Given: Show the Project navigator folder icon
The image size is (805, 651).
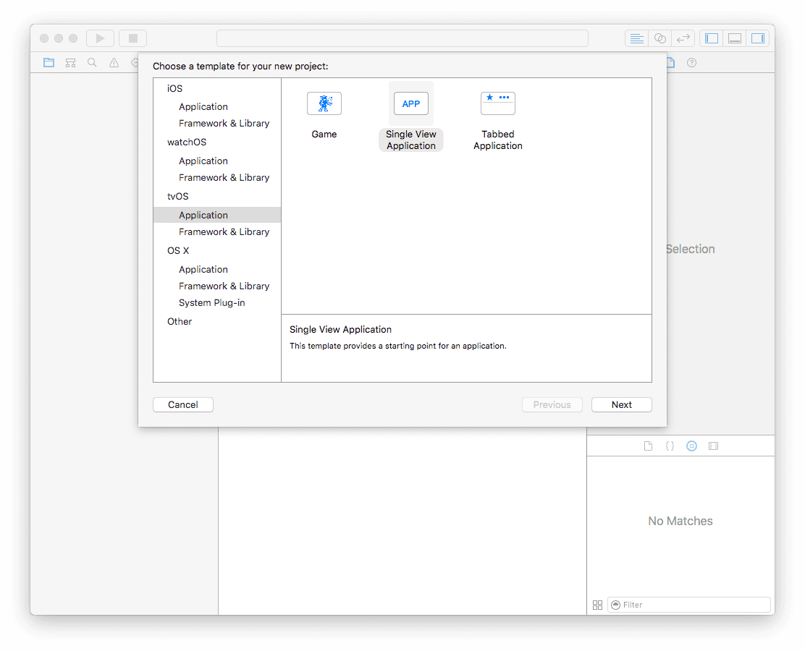Looking at the screenshot, I should (49, 63).
